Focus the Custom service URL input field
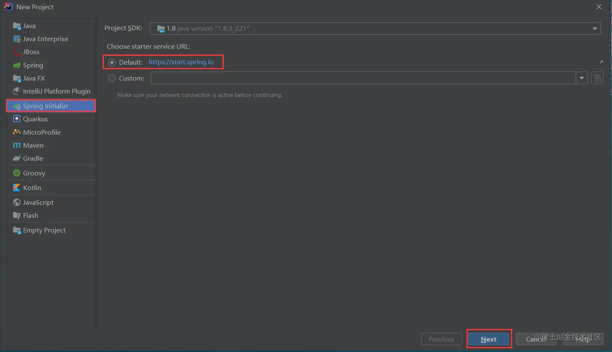612x352 pixels. click(x=363, y=78)
